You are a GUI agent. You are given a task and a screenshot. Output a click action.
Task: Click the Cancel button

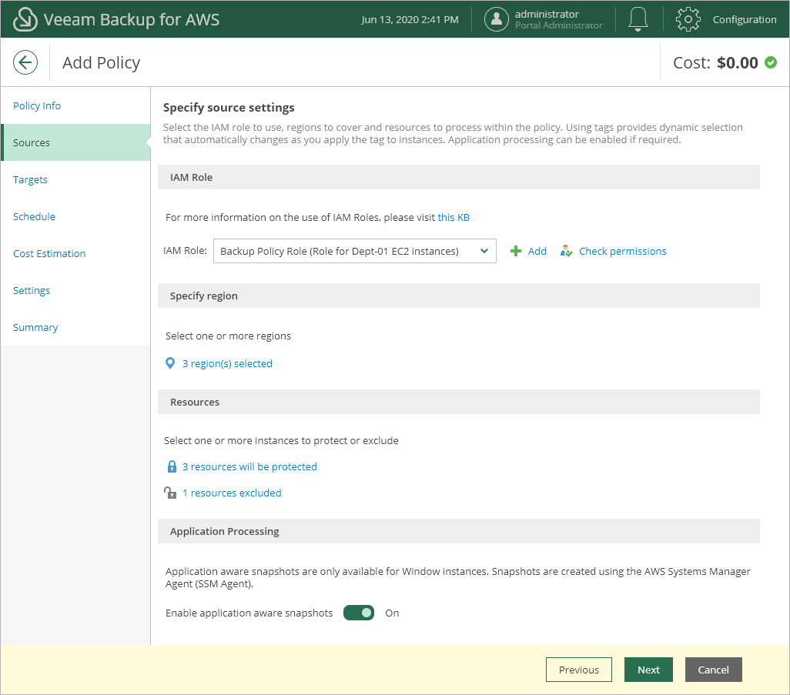714,670
